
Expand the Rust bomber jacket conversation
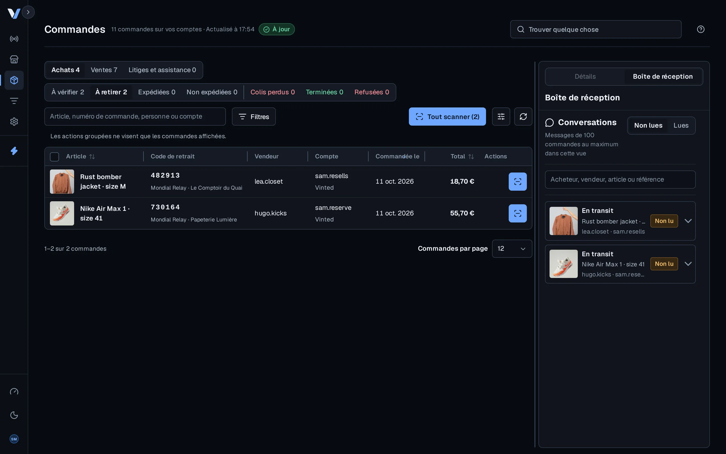coord(688,221)
